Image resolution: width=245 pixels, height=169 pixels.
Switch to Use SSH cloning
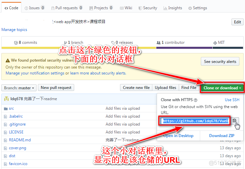[232, 100]
